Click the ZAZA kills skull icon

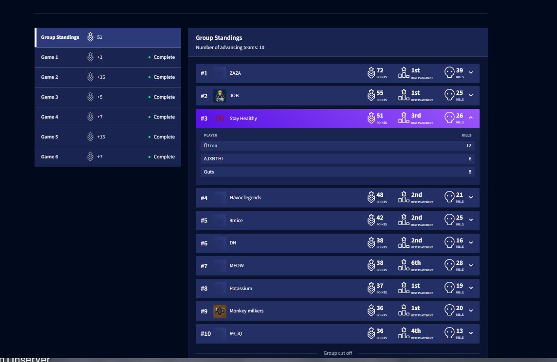click(449, 73)
